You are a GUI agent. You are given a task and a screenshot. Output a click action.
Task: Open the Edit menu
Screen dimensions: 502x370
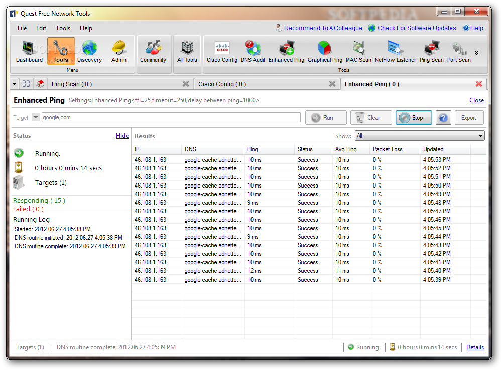pos(41,28)
